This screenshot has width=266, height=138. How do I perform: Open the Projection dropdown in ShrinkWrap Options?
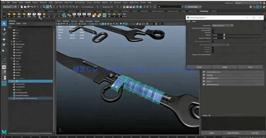pos(223,25)
